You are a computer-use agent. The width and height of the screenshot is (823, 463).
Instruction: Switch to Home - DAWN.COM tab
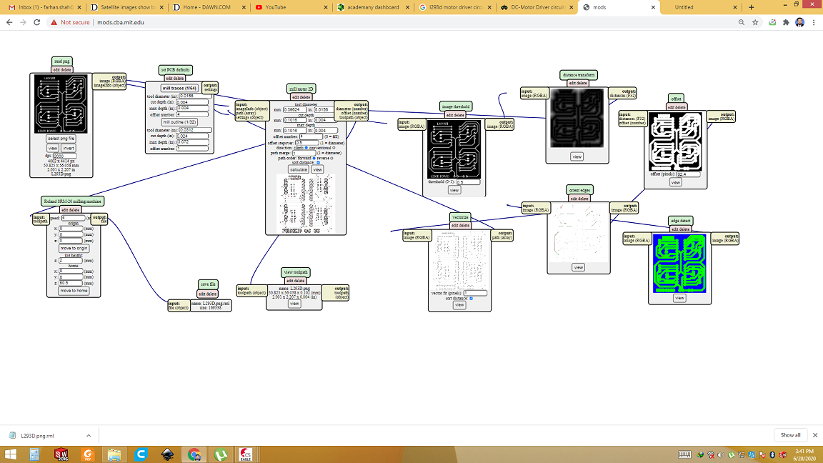tap(209, 7)
